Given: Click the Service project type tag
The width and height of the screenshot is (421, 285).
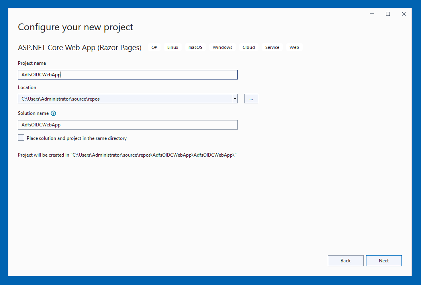Looking at the screenshot, I should point(272,47).
